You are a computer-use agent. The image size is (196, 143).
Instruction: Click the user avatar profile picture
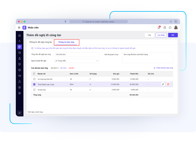point(176,27)
